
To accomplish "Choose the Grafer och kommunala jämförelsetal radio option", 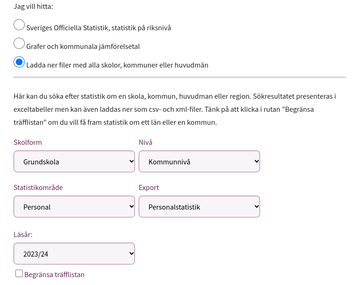I will pyautogui.click(x=19, y=43).
